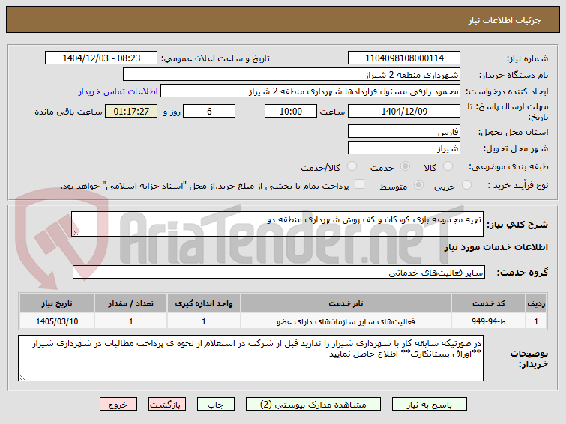Click the ساعت باقی مانده label
This screenshot has width=566, height=424.
pos(68,112)
